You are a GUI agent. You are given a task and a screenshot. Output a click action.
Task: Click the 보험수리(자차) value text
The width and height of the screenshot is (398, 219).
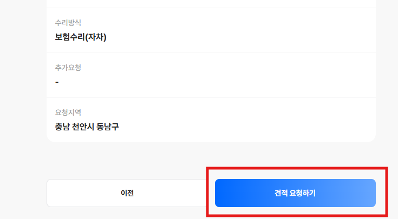pyautogui.click(x=80, y=37)
